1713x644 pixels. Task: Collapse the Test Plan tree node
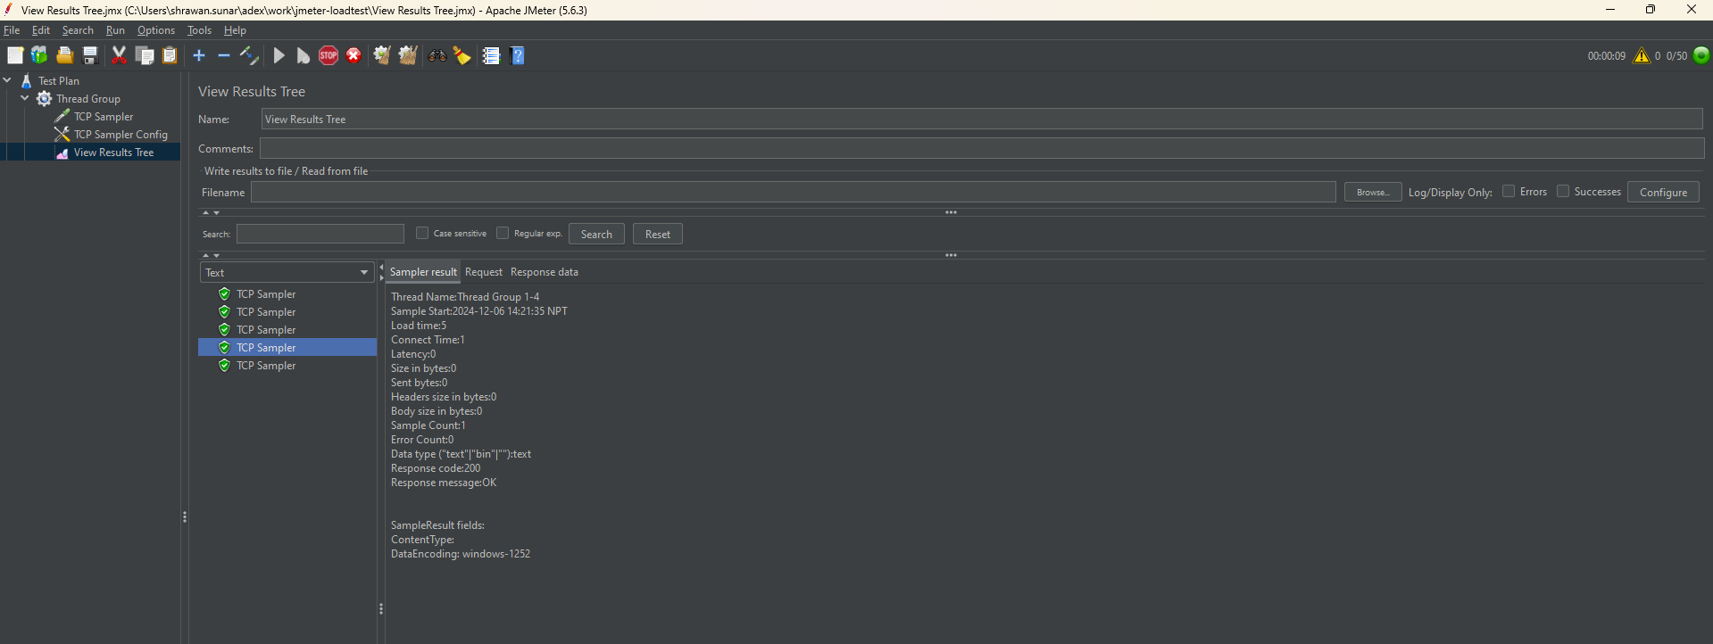click(x=7, y=80)
